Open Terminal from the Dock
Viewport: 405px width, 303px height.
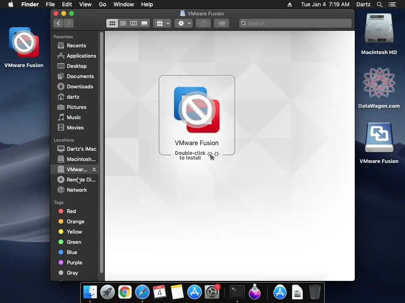tap(237, 292)
